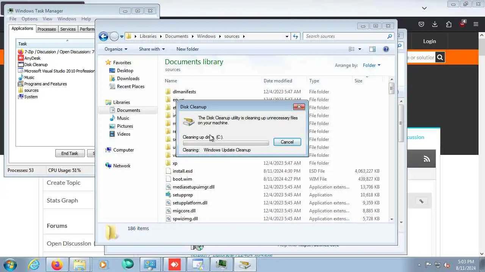Select Network in navigation pane

click(x=122, y=166)
